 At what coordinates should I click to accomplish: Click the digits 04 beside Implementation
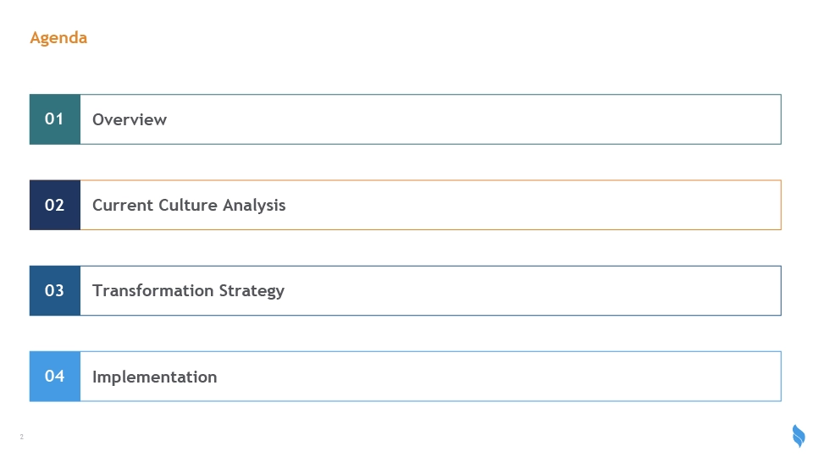[54, 376]
